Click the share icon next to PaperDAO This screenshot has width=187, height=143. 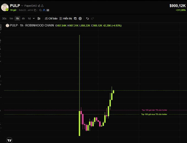point(42,6)
